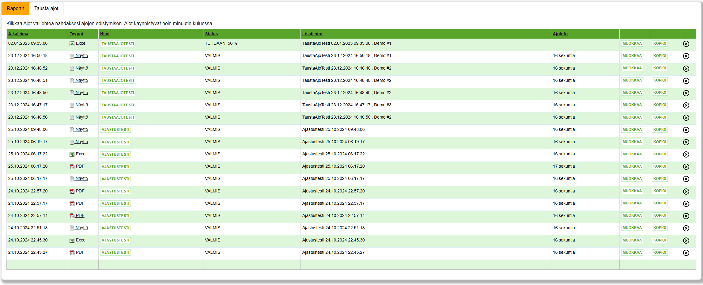Click the status text 'TEHDÄÄN: 50 %'
Viewport: 703px width, 285px height.
click(x=221, y=43)
